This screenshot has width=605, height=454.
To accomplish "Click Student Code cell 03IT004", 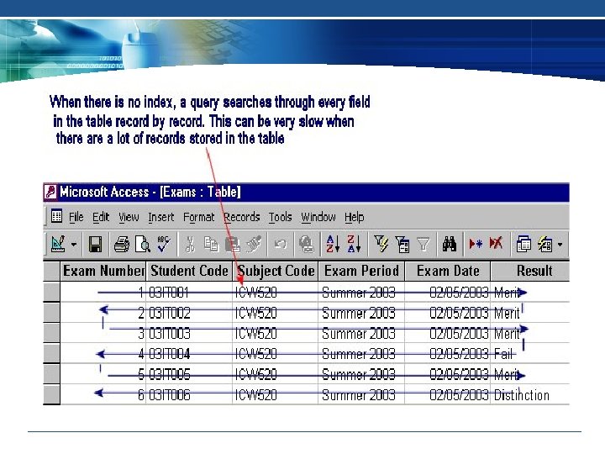I will (189, 354).
